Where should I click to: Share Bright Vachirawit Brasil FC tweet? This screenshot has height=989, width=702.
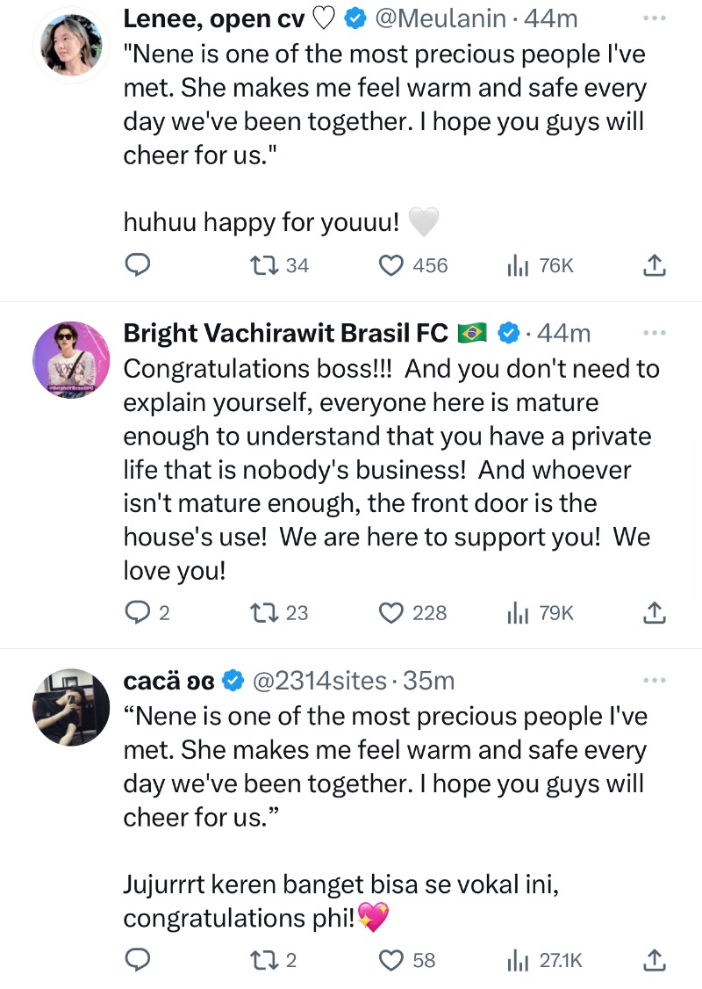655,612
